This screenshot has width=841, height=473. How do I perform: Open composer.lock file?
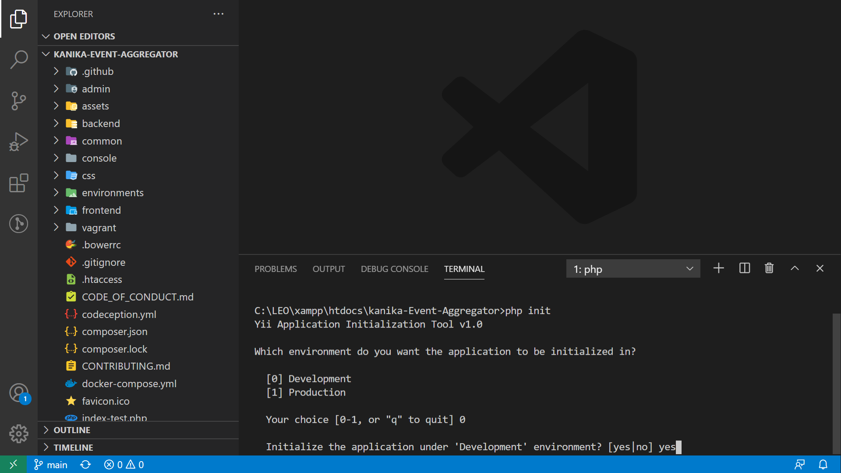click(x=138, y=349)
